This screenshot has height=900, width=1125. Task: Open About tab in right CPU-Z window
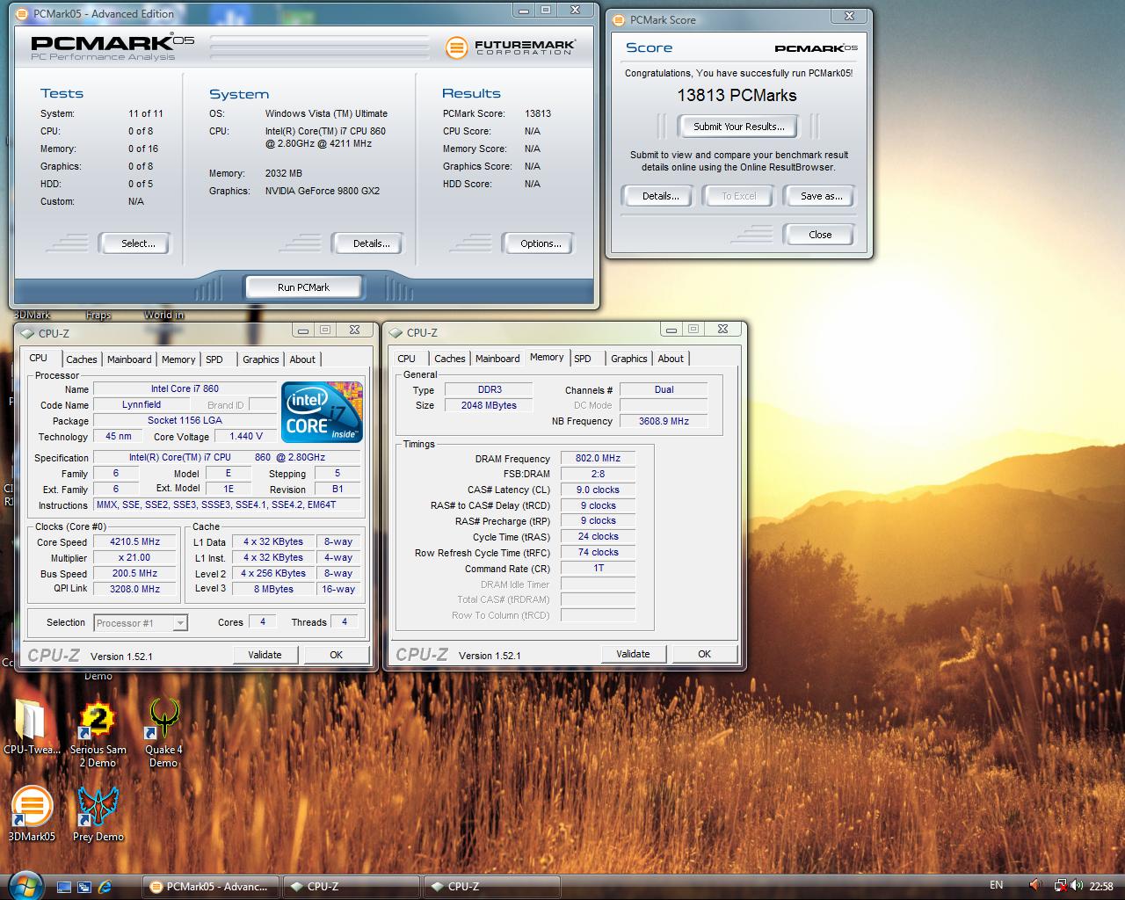click(671, 359)
